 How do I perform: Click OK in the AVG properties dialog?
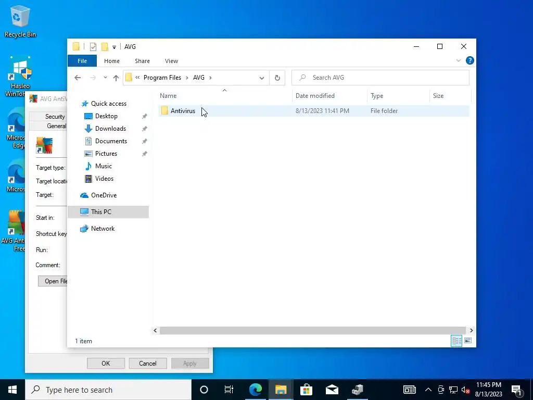point(106,363)
